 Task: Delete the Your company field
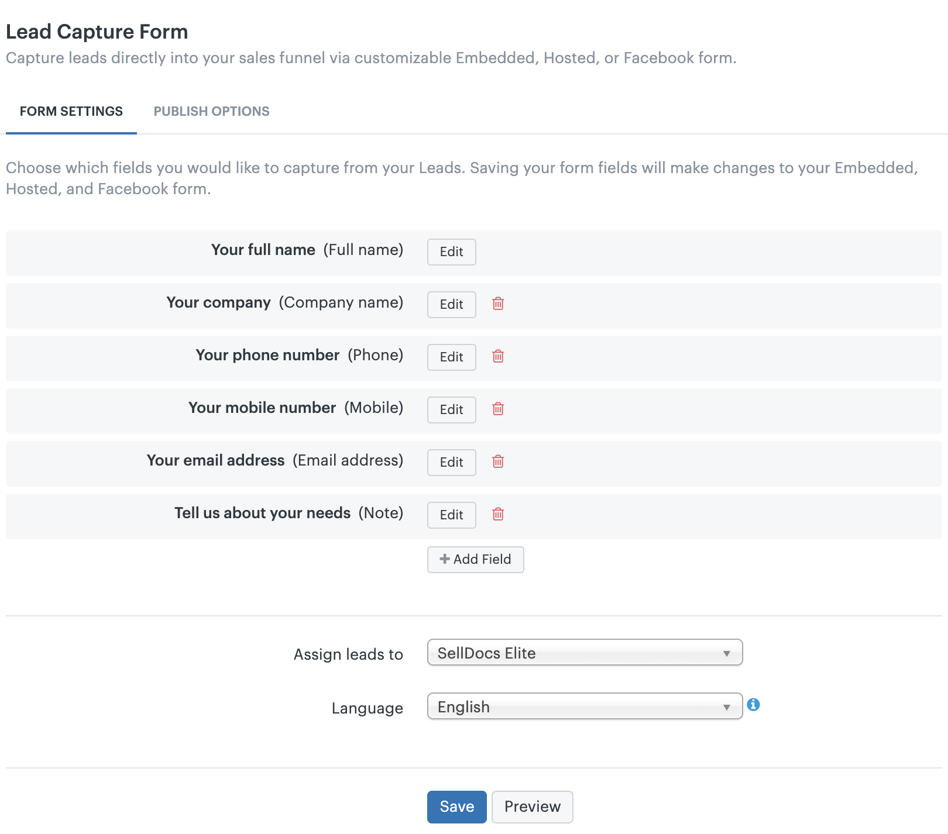point(498,304)
